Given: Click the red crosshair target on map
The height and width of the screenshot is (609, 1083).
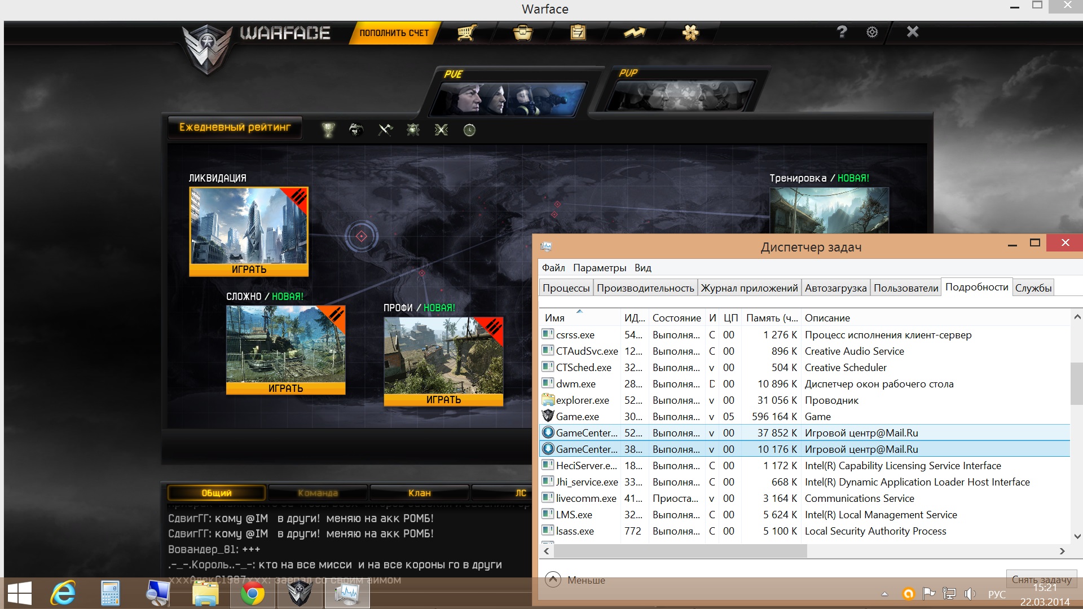Looking at the screenshot, I should pyautogui.click(x=362, y=236).
